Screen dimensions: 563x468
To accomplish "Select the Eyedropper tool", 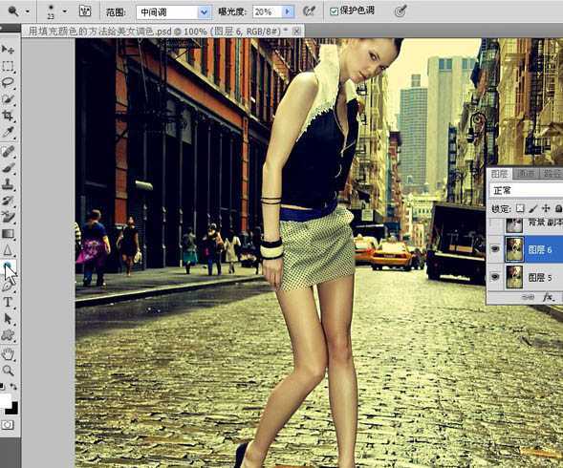I will click(8, 132).
